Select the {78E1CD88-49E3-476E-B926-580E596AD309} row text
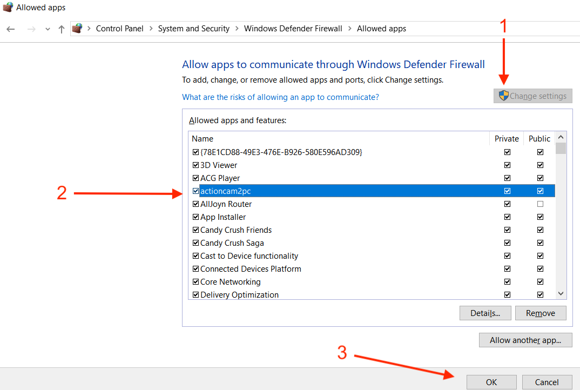This screenshot has width=580, height=390. click(281, 152)
